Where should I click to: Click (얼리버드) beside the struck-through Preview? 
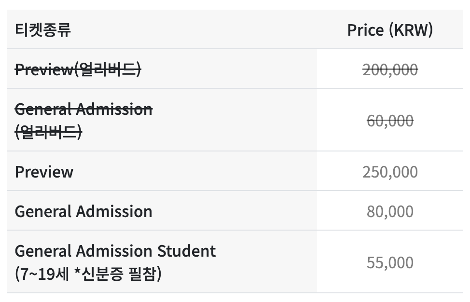[107, 70]
